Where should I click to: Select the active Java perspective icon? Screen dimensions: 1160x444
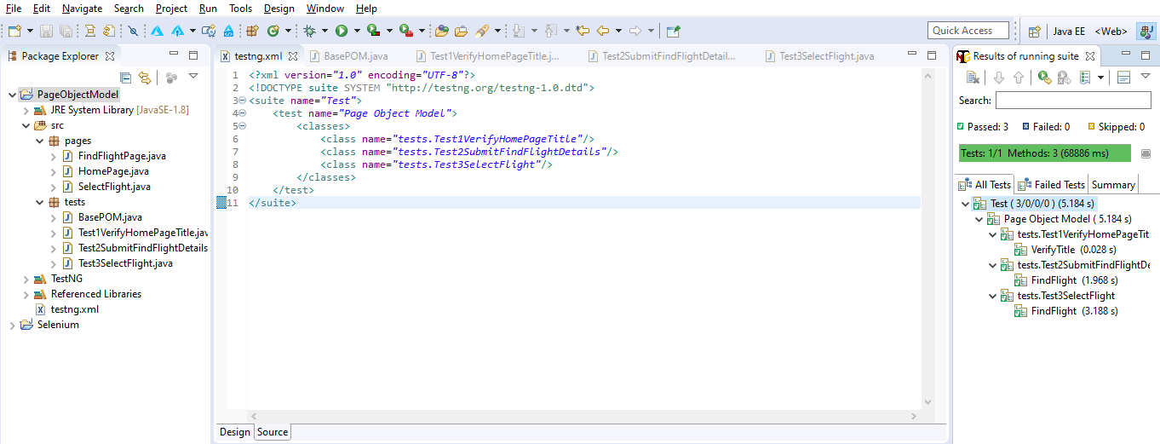pyautogui.click(x=1146, y=31)
